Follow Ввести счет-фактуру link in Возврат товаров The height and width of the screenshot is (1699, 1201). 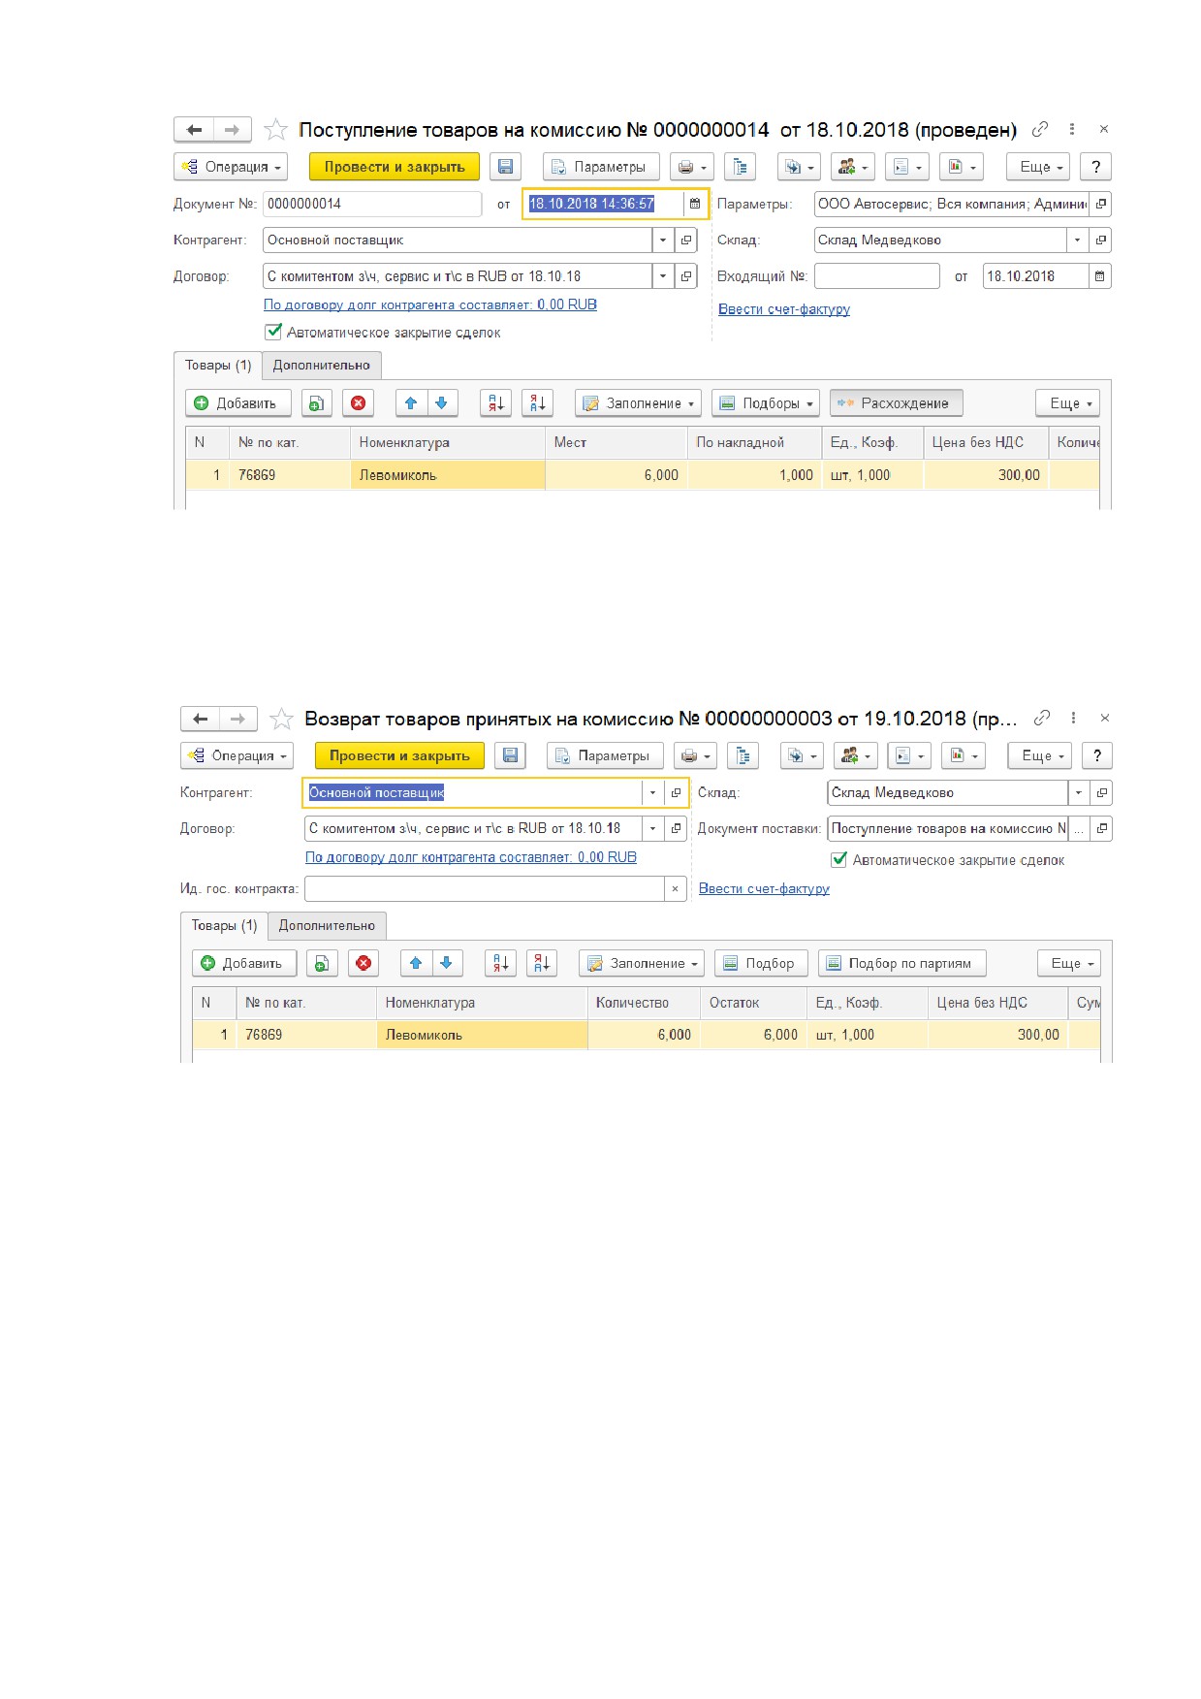pyautogui.click(x=764, y=888)
